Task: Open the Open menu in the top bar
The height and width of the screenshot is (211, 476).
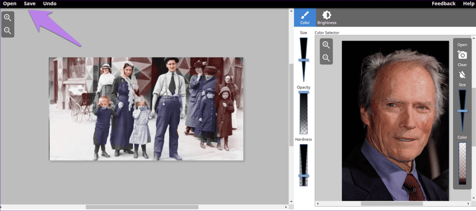Action: [x=10, y=4]
